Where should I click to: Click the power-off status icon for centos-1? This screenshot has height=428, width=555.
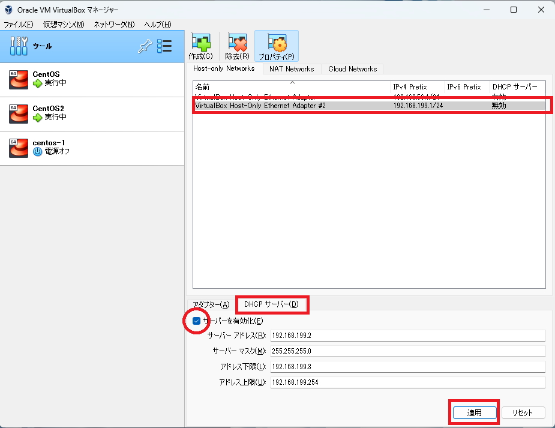(x=38, y=151)
